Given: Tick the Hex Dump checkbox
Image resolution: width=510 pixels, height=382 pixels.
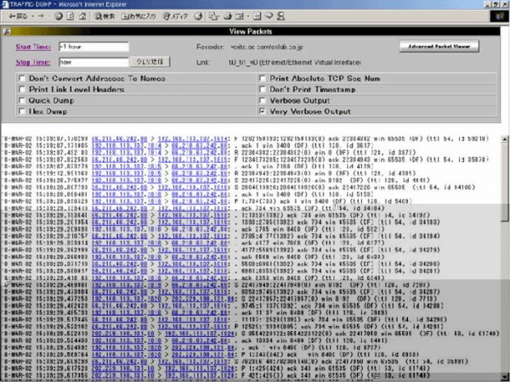Looking at the screenshot, I should 22,111.
